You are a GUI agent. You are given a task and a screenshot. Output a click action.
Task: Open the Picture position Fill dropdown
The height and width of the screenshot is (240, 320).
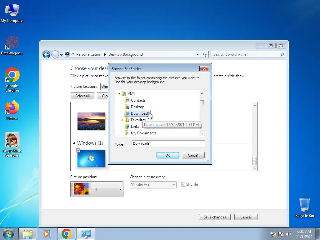(97, 189)
